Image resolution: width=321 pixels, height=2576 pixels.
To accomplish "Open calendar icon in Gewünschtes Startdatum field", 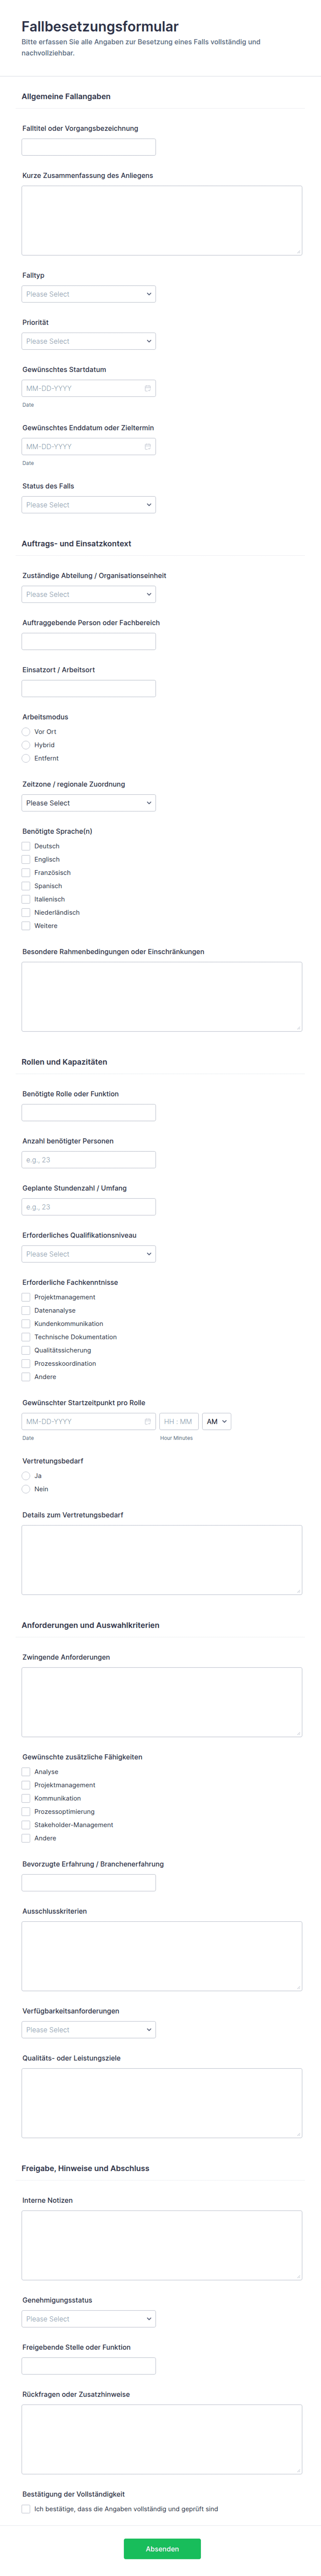I will pyautogui.click(x=147, y=388).
